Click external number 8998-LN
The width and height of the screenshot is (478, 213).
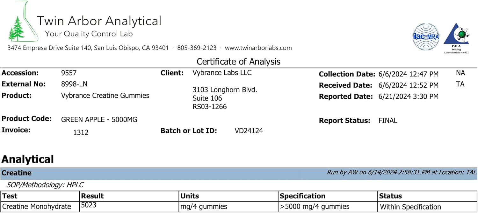pos(74,84)
